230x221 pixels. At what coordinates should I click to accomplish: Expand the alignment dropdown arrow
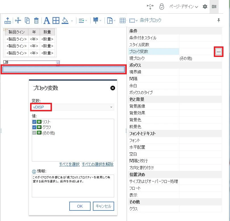(86, 21)
